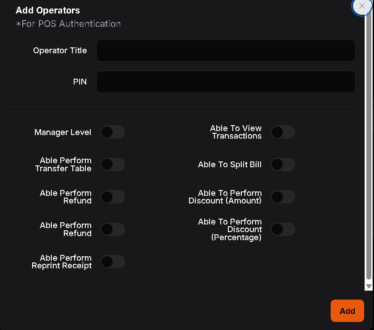
Task: Click the Able To View Transactions label
Action: [236, 132]
